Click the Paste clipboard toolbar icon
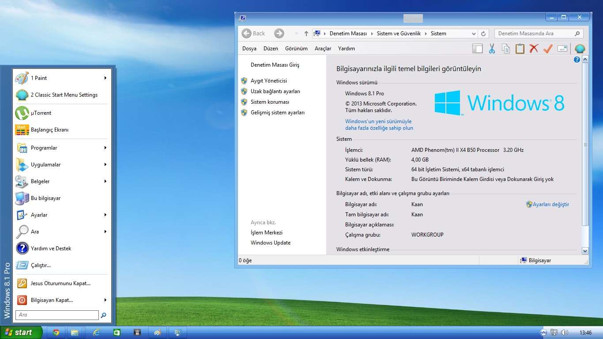Image resolution: width=603 pixels, height=339 pixels. [520, 48]
